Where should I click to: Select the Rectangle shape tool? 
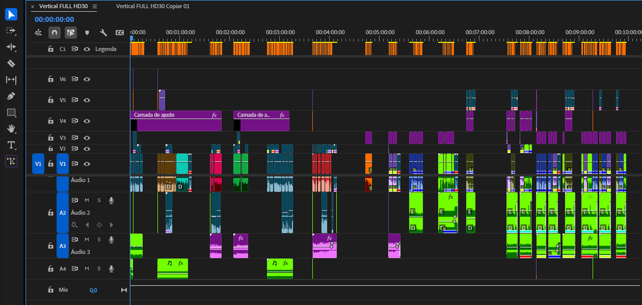11,112
